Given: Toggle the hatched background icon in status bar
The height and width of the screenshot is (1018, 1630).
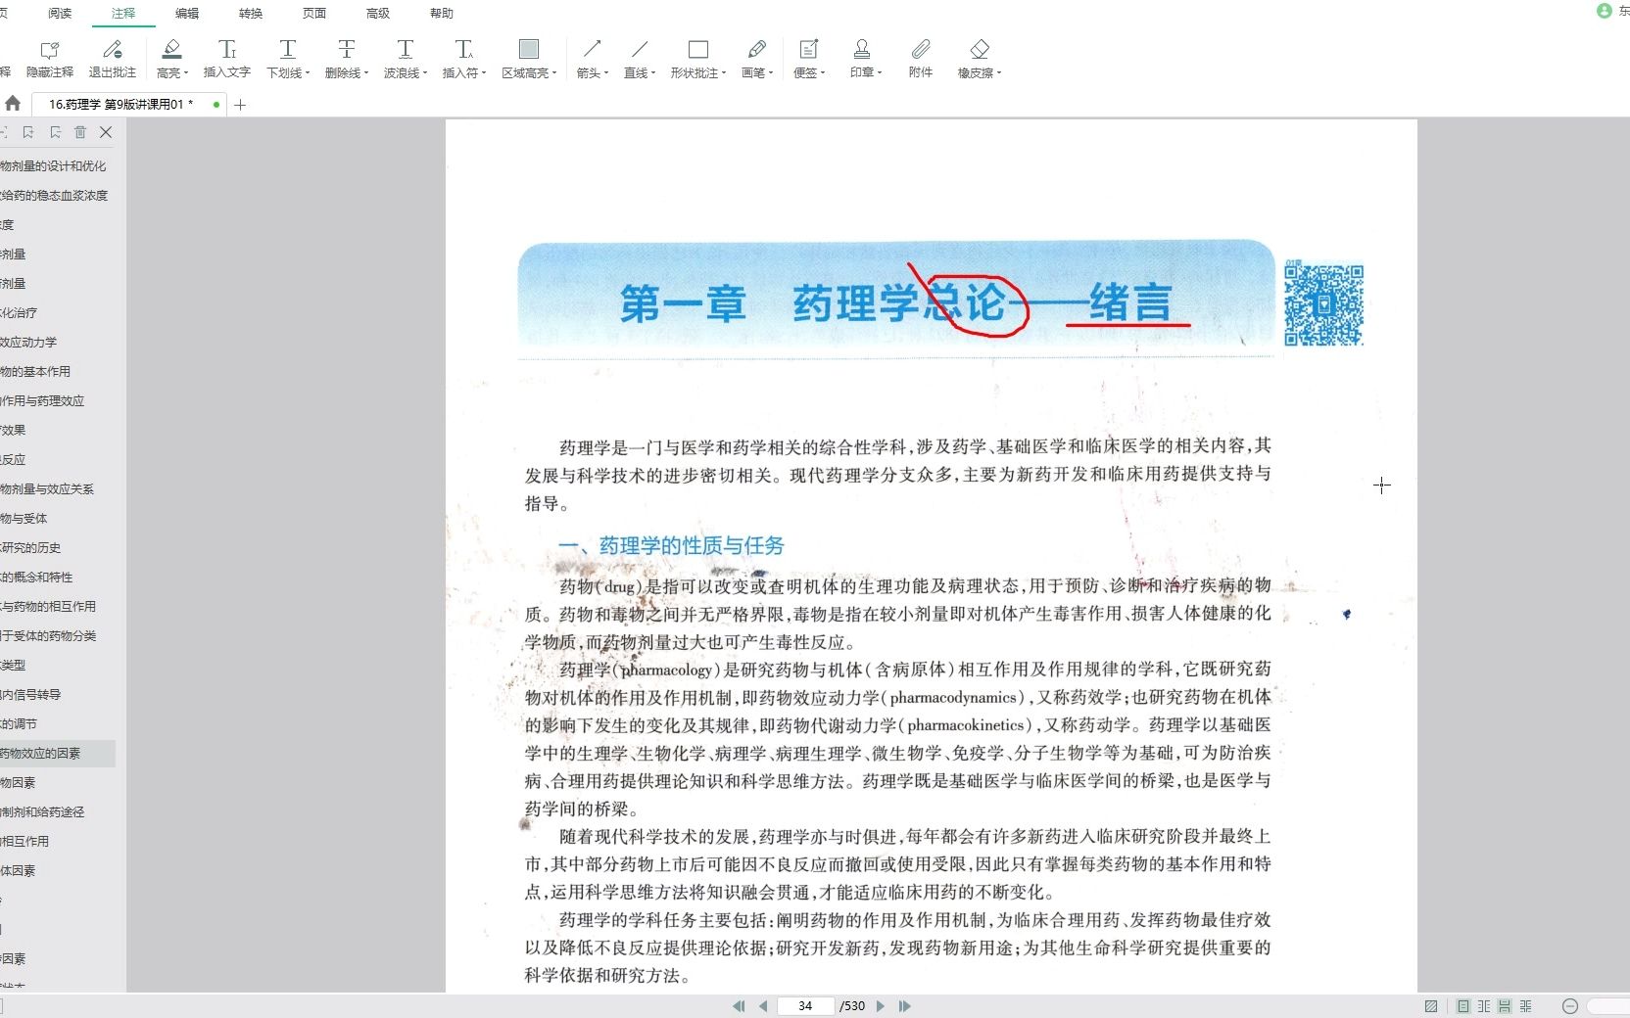Looking at the screenshot, I should 1431,1006.
